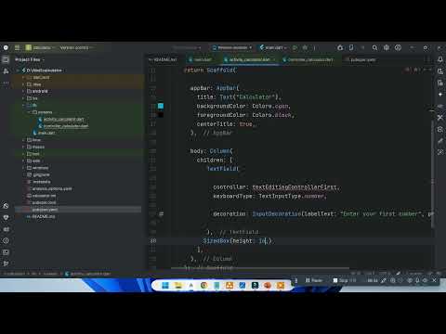Select README.md in the project tree
This screenshot has width=446, height=334.
click(44, 216)
